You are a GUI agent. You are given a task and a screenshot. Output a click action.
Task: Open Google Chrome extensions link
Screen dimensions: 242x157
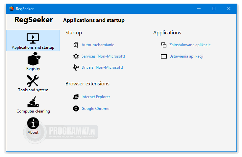[95, 109]
